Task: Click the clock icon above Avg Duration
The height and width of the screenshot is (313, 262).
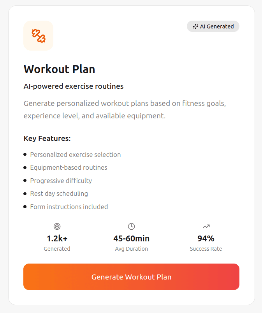Action: (x=131, y=226)
